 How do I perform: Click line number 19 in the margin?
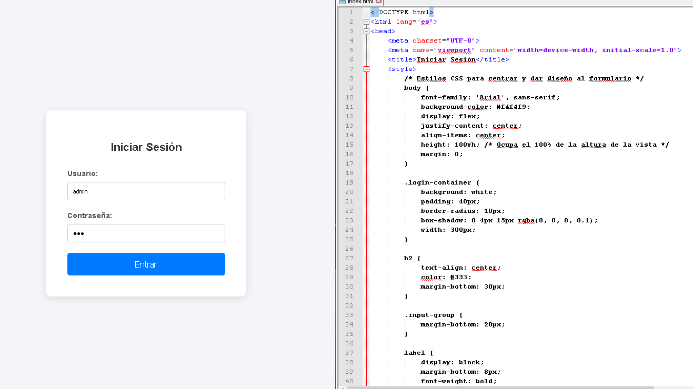[x=349, y=183]
